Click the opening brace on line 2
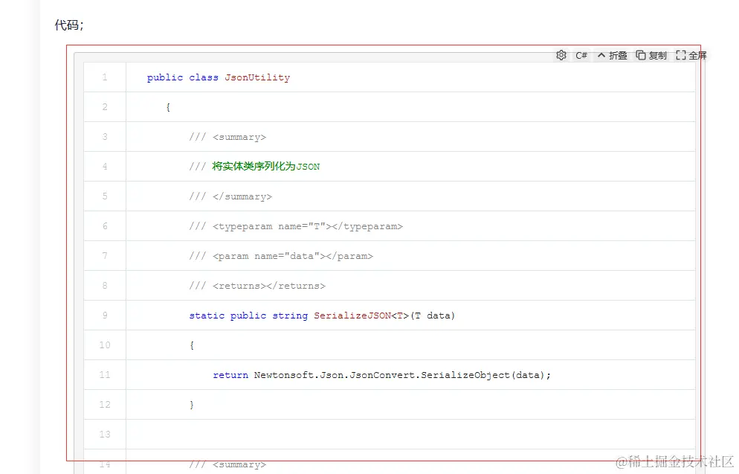Screen dimensions: 739x474 coord(168,108)
